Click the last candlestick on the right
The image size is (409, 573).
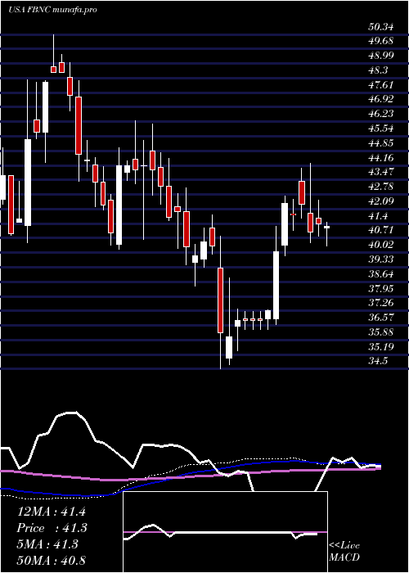(327, 234)
